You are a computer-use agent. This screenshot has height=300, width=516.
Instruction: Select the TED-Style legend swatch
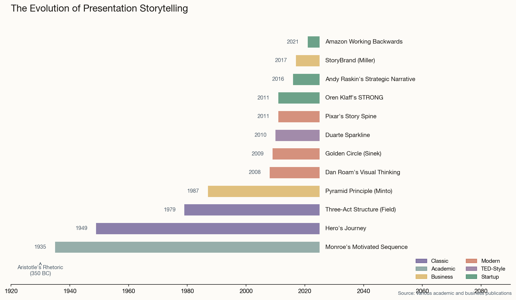click(x=472, y=269)
